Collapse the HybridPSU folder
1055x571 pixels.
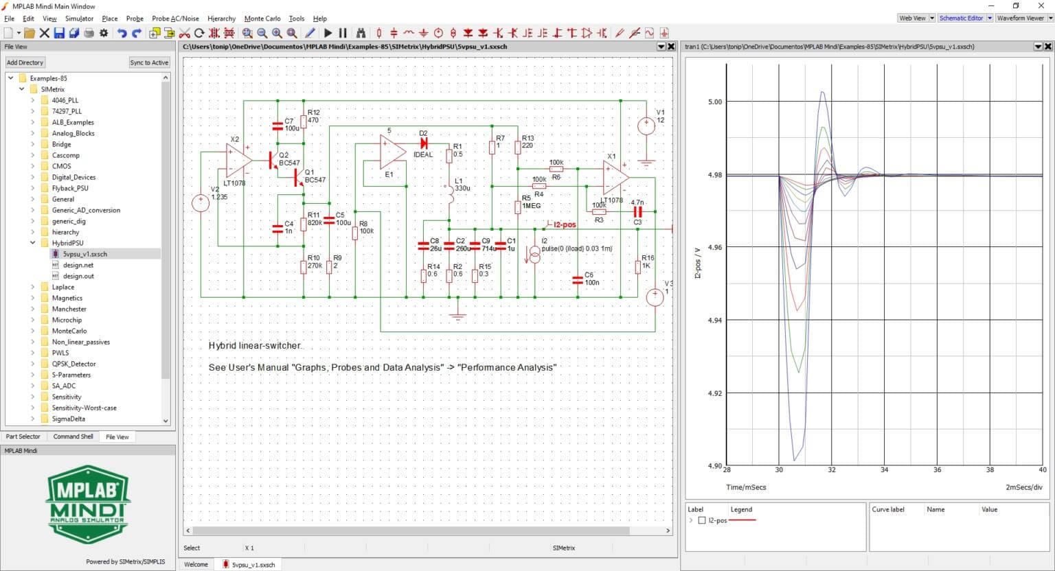[x=32, y=243]
